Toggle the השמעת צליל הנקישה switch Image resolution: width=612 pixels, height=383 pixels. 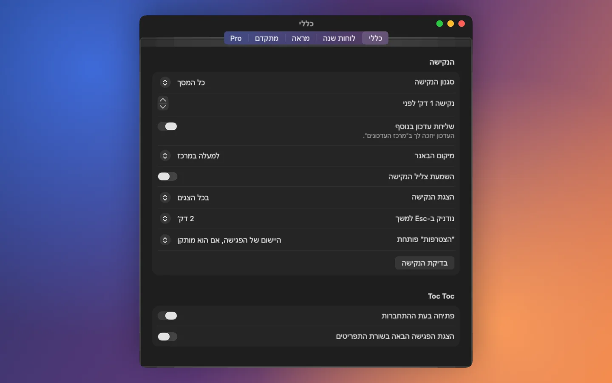tap(167, 177)
